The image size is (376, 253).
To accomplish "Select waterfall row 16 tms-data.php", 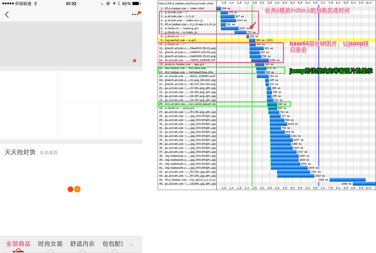I will coord(188,68).
